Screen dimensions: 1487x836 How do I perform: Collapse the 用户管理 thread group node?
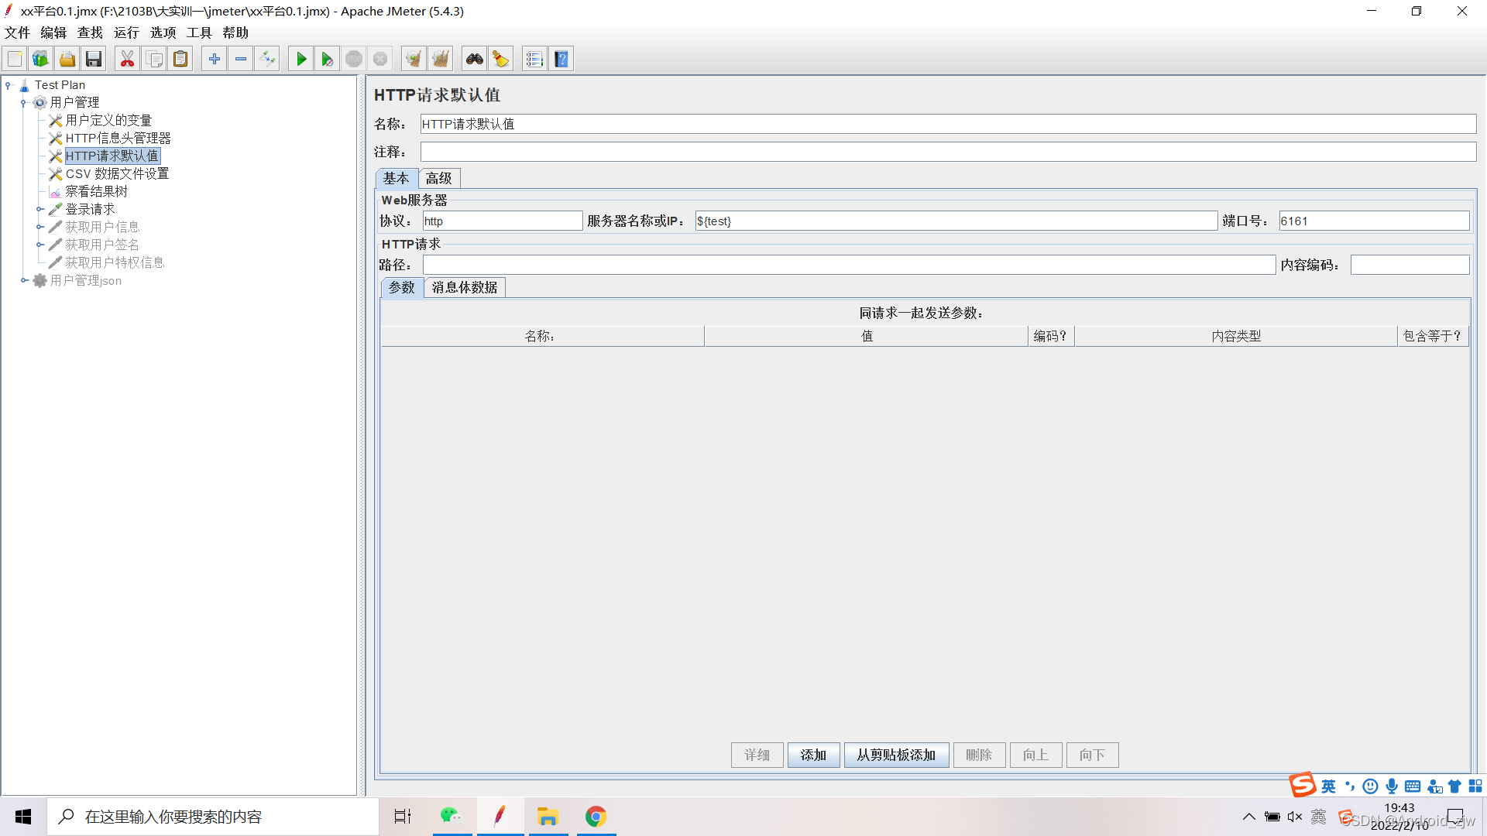pyautogui.click(x=23, y=103)
